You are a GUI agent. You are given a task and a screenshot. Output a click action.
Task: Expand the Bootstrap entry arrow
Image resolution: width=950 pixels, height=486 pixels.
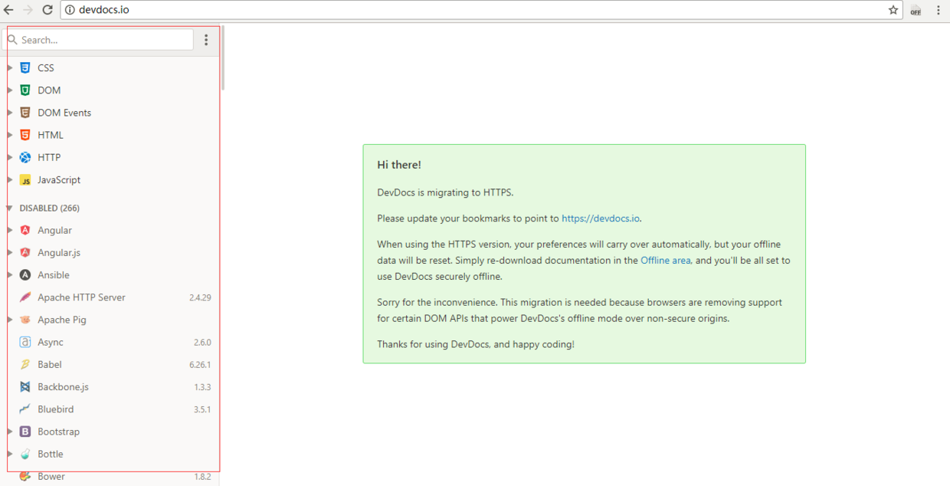tap(9, 432)
